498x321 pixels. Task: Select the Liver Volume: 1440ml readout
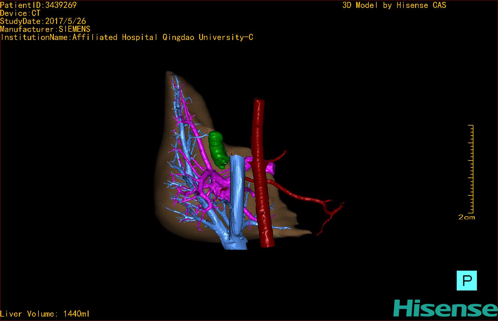[x=45, y=314]
